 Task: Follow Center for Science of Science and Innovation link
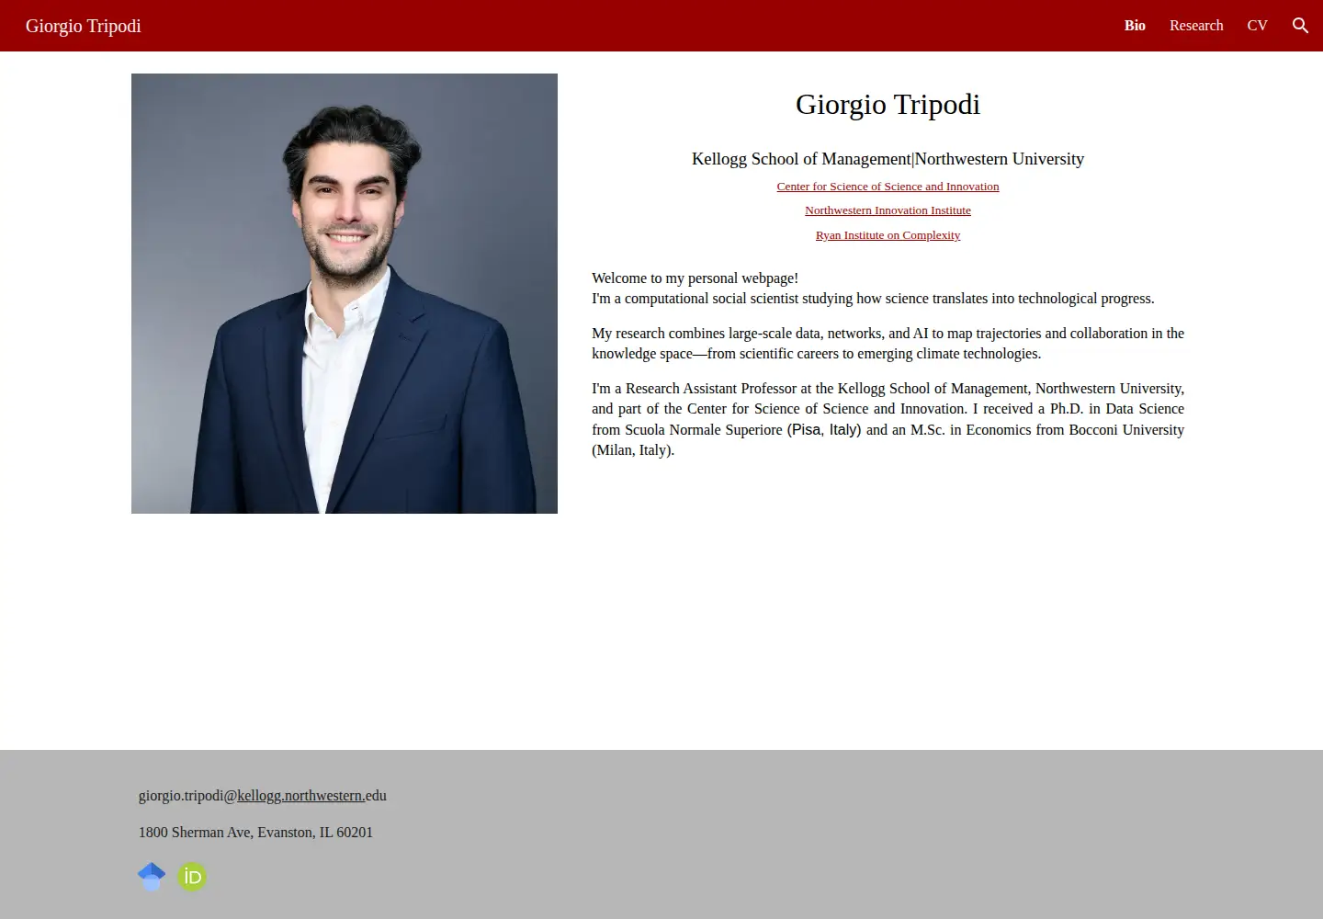(x=888, y=187)
